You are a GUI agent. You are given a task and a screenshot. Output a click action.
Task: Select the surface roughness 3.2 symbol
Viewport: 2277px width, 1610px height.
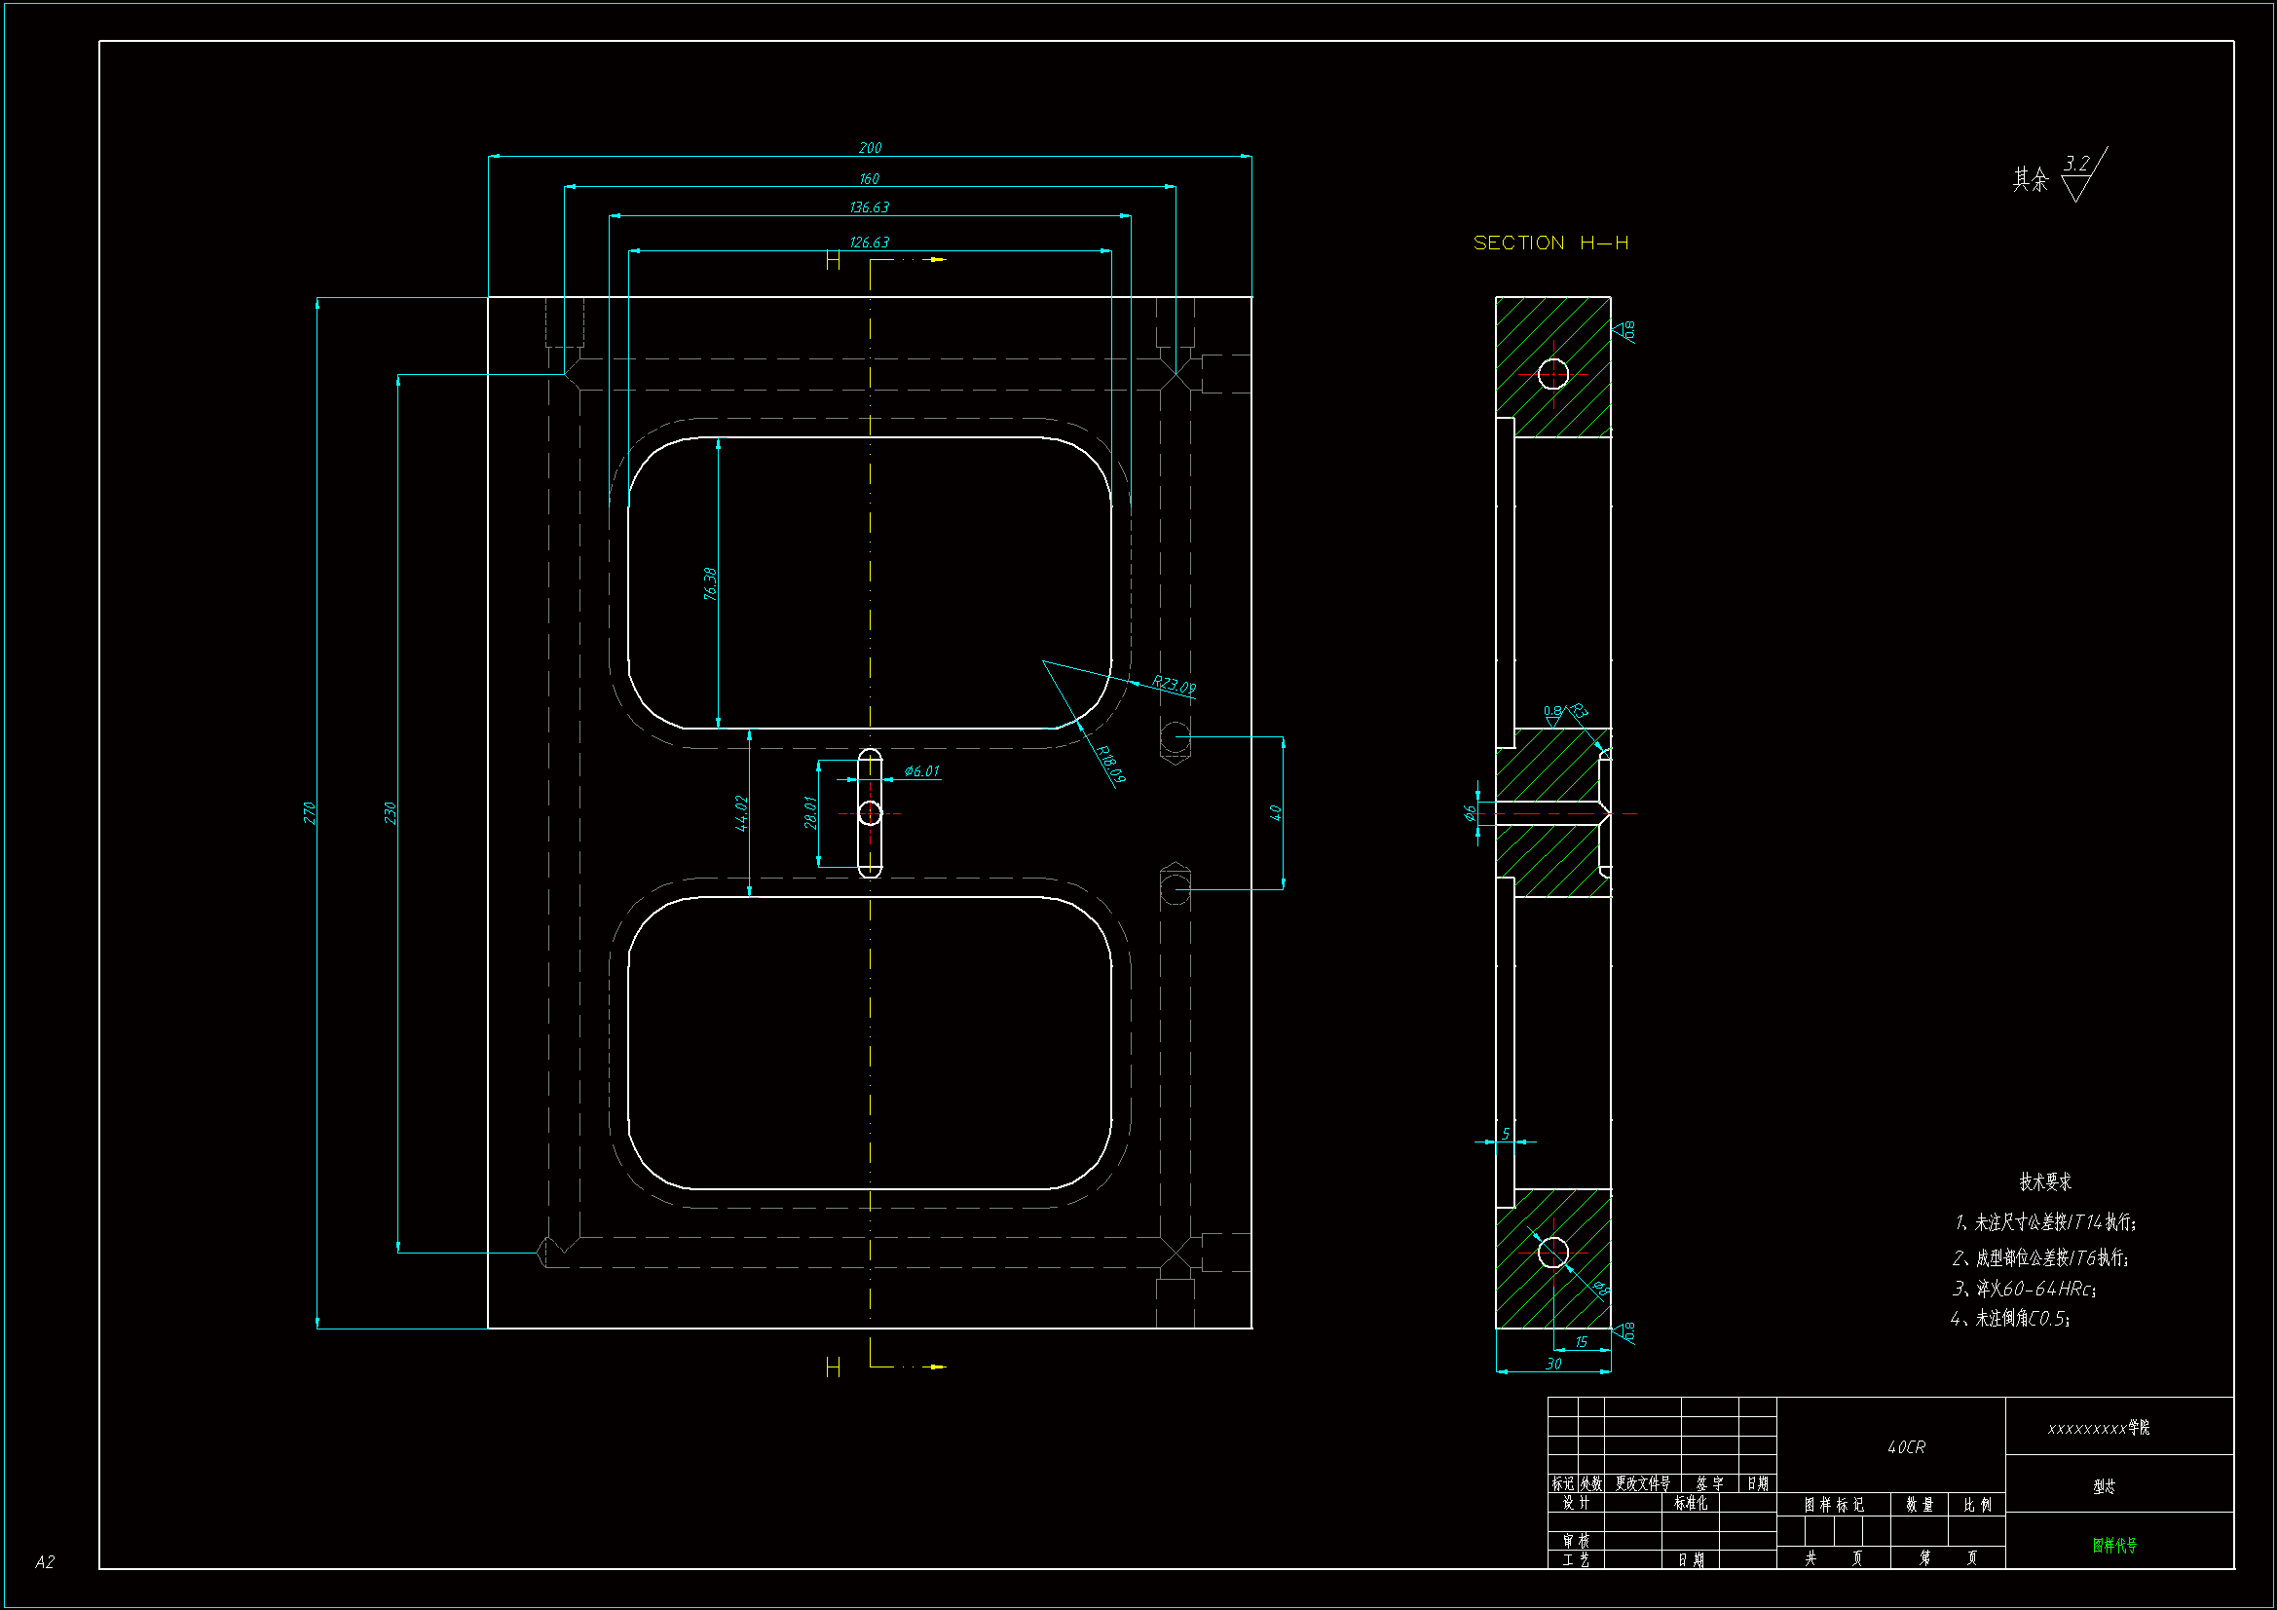tap(2078, 175)
